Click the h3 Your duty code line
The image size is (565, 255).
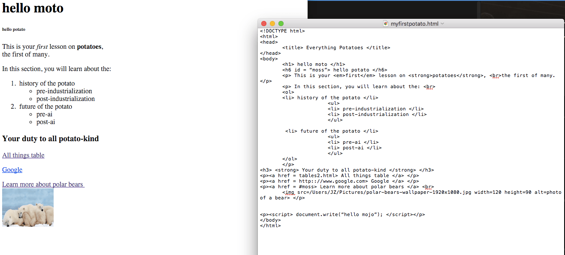coord(347,170)
